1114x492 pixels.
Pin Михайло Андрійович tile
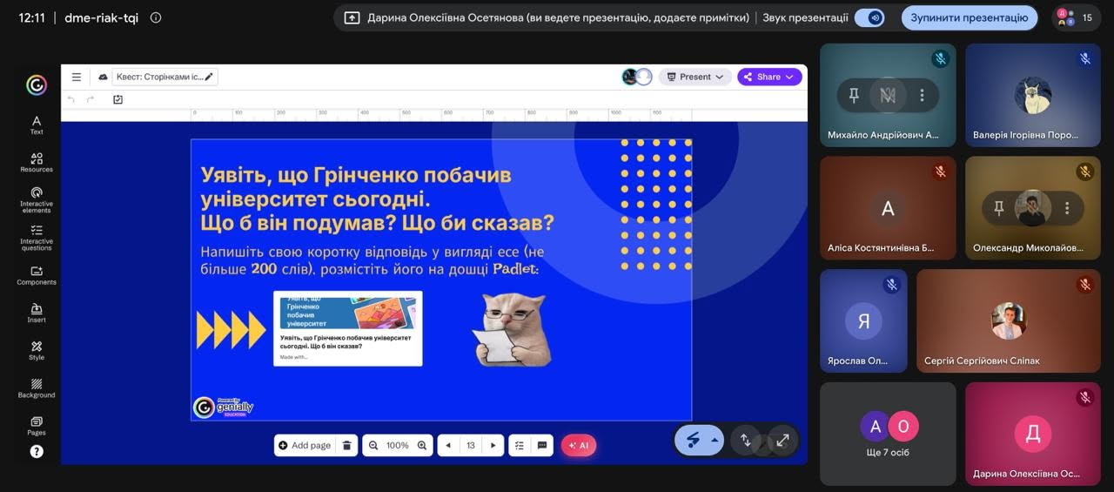[855, 95]
